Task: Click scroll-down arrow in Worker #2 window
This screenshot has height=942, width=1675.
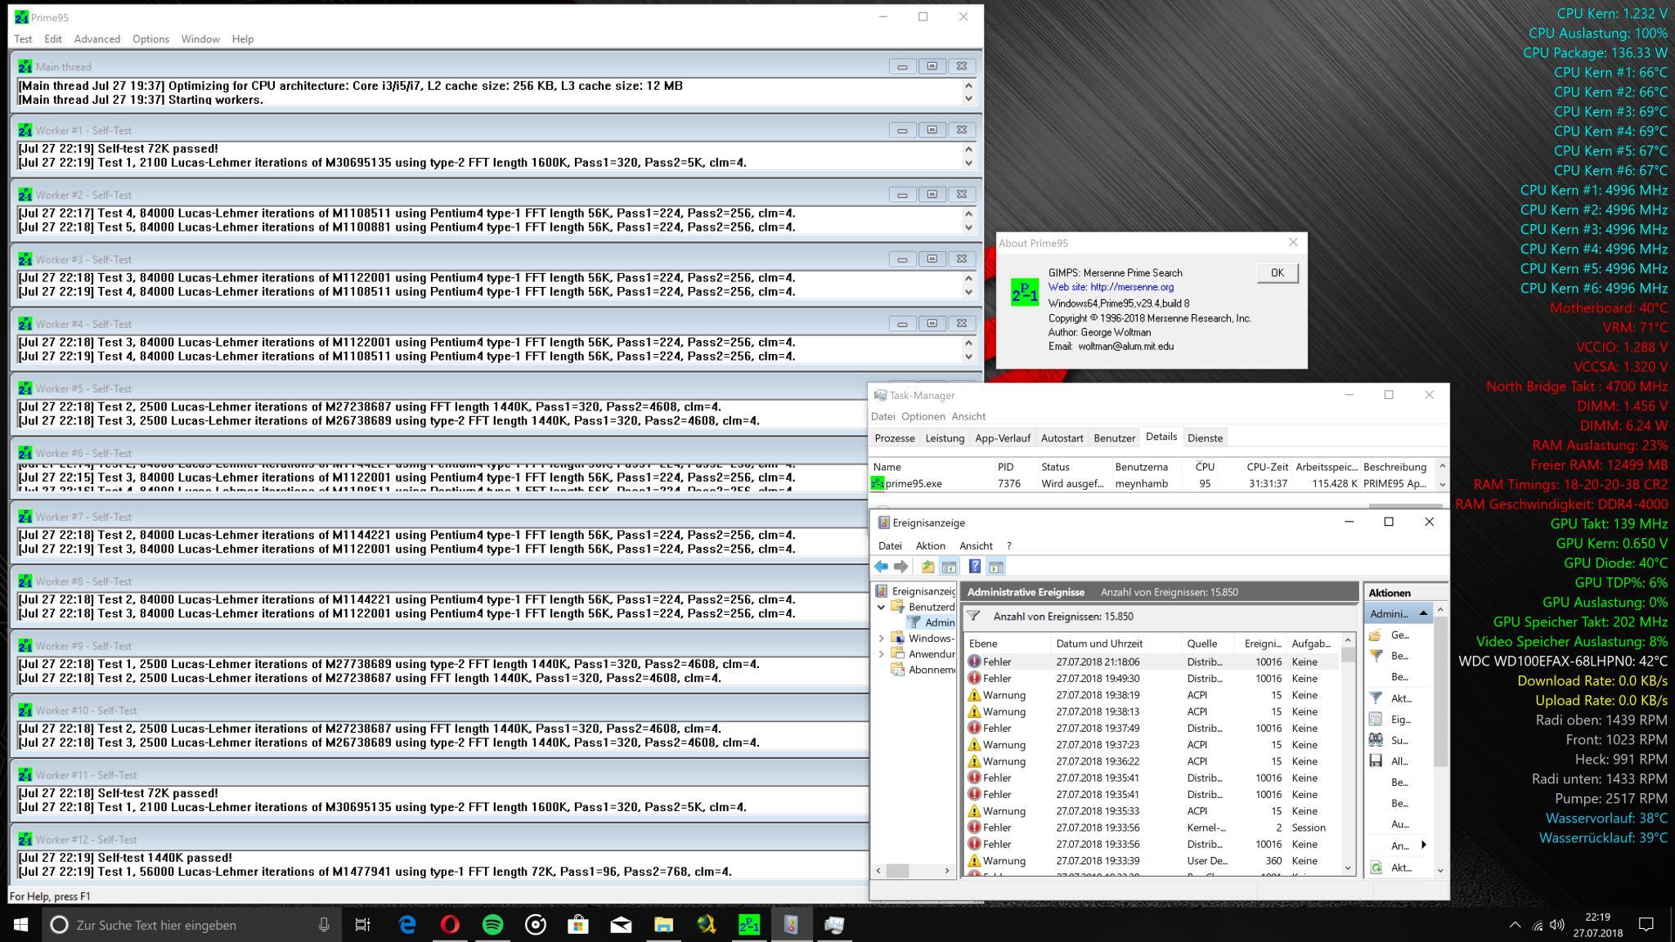Action: pyautogui.click(x=968, y=227)
